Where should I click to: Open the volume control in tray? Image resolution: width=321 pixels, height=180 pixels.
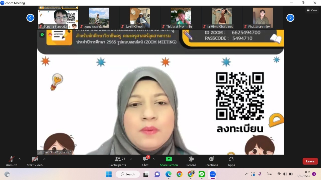click(285, 174)
